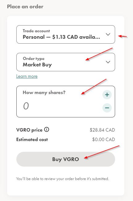Click the Place an order heading
Image resolution: width=133 pixels, height=201 pixels.
coord(25,6)
